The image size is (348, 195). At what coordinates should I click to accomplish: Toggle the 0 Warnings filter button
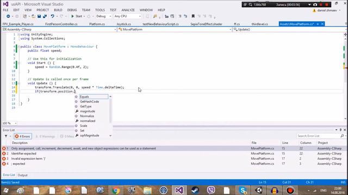coord(45,136)
